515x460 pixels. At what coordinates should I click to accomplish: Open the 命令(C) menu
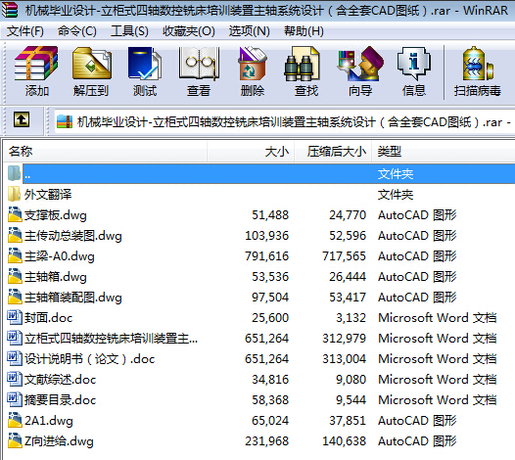77,31
